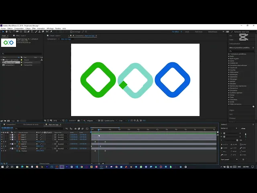The height and width of the screenshot is (193, 257).
Task: Select the Zoom magnifier tool
Action: (10, 32)
